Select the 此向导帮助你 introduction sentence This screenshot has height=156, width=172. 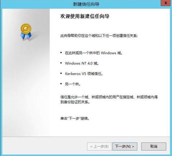coord(99,36)
